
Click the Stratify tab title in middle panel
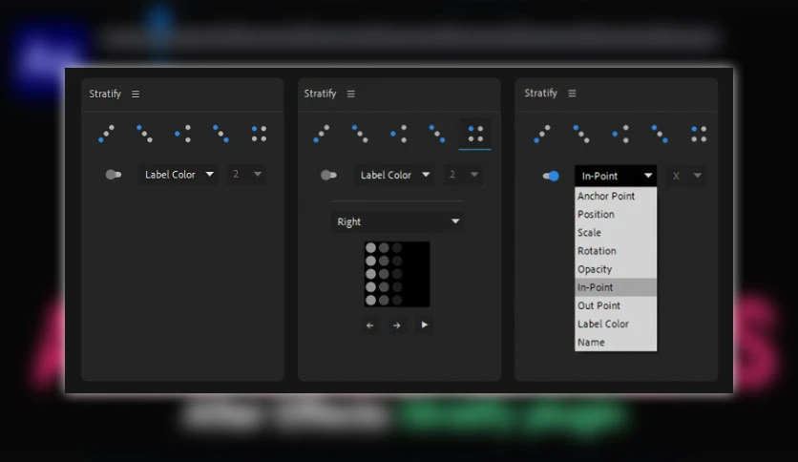pyautogui.click(x=320, y=94)
